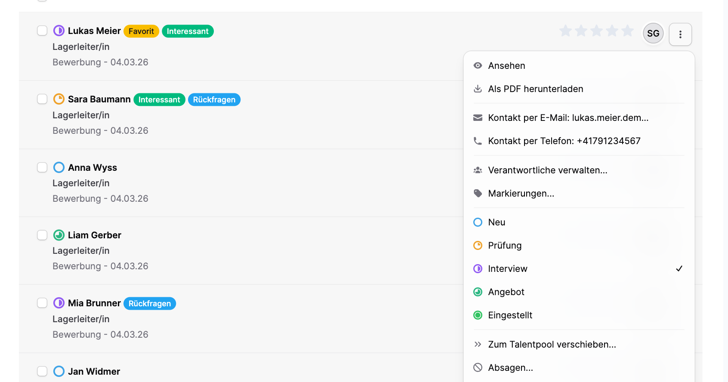728x382 pixels.
Task: Click the eye icon next to Ansehen
Action: click(478, 66)
